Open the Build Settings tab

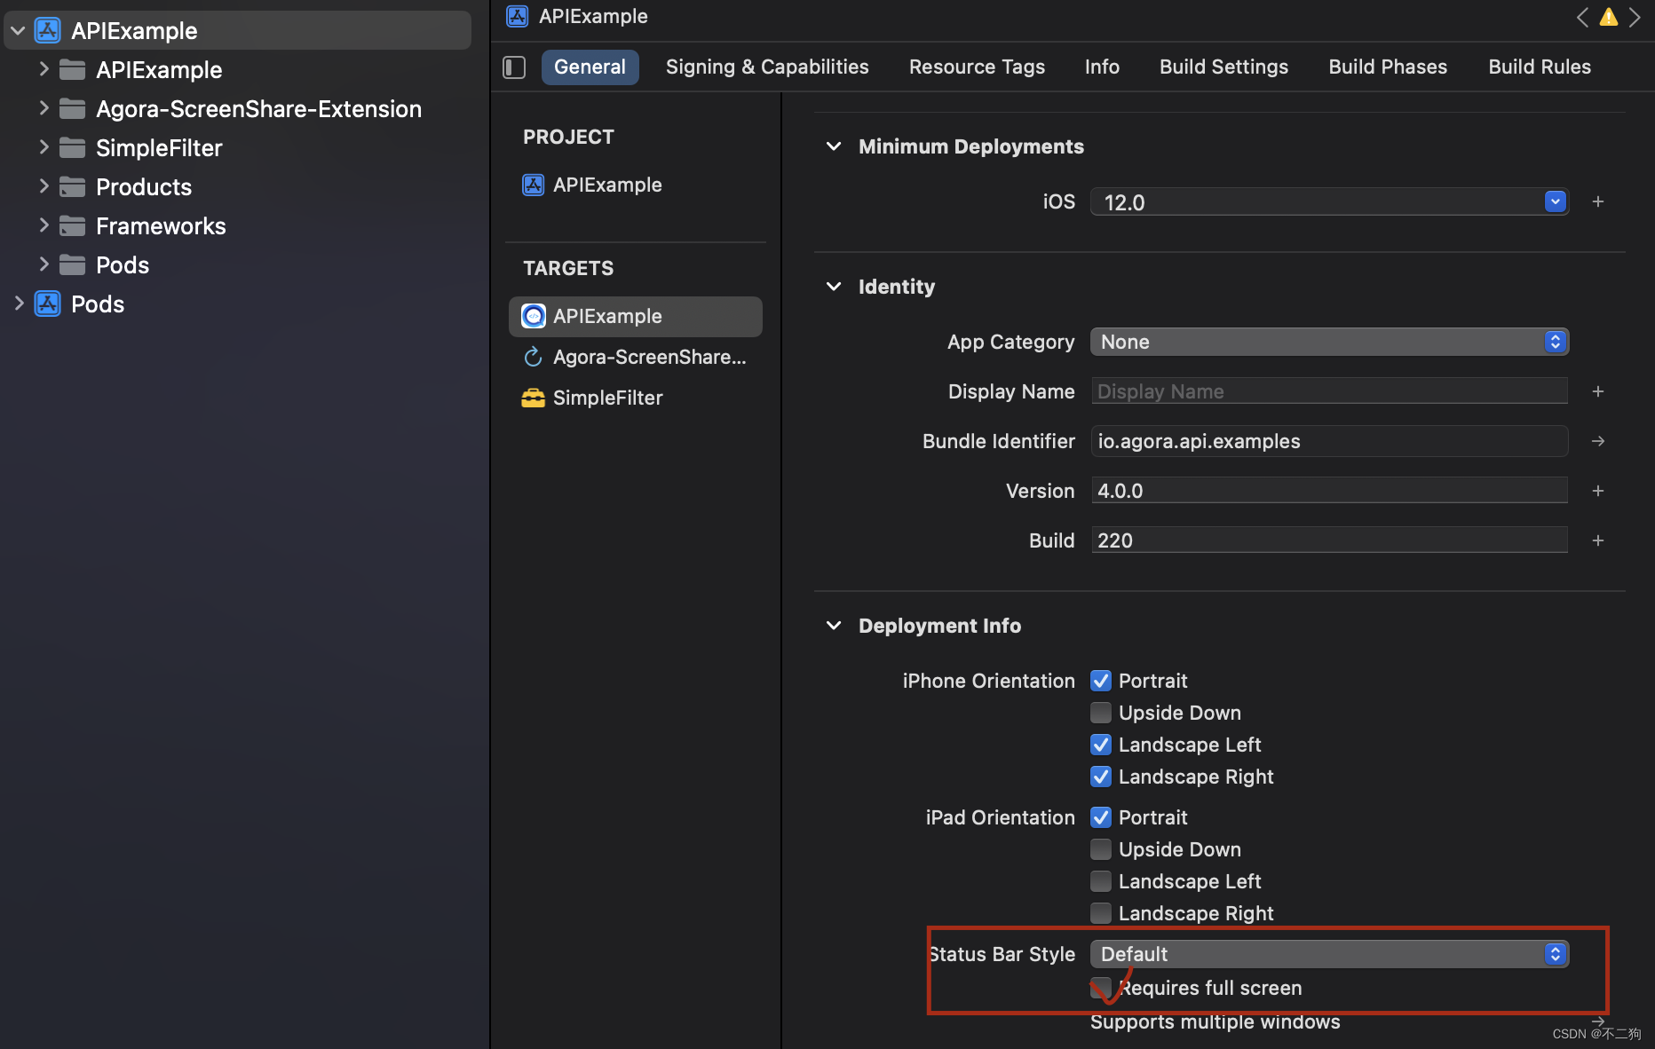pos(1223,67)
